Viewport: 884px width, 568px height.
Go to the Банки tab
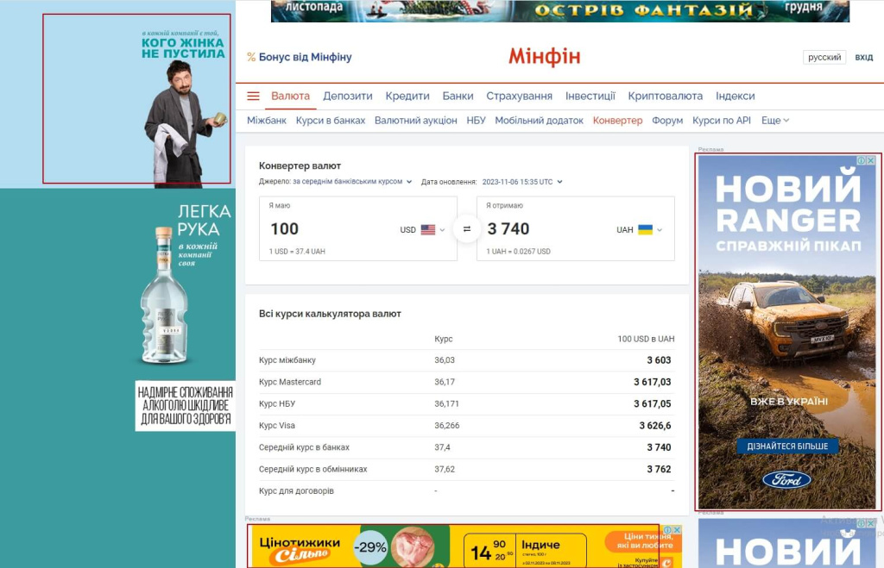[458, 97]
